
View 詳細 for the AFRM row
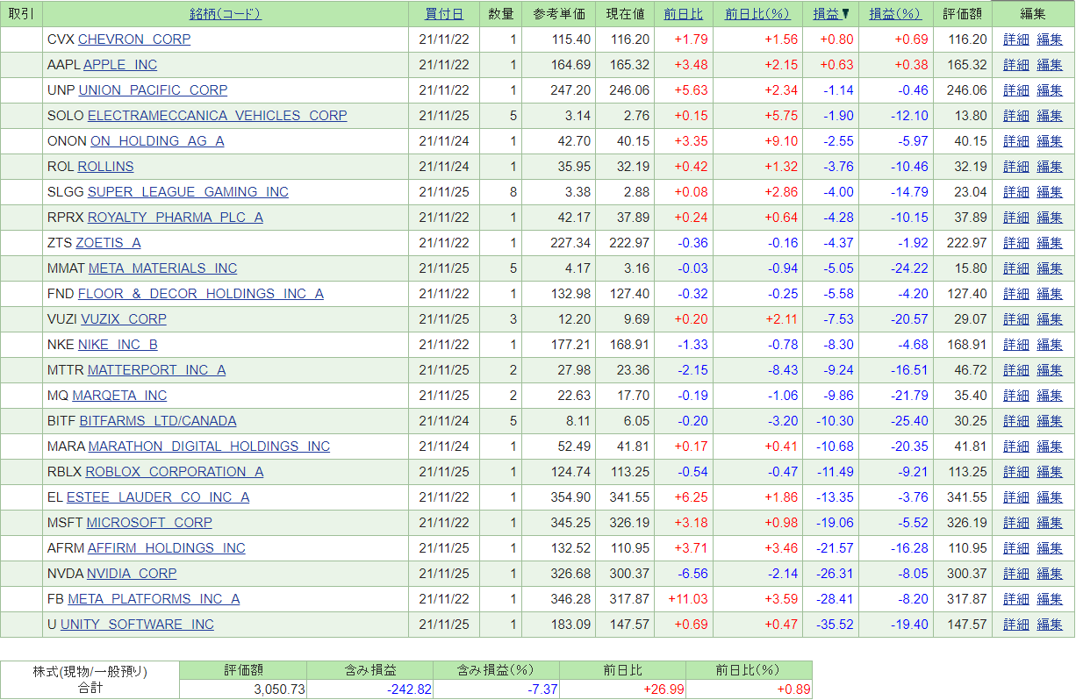coord(1016,548)
